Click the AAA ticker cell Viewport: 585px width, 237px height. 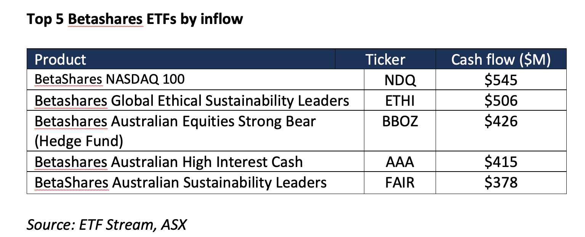400,162
